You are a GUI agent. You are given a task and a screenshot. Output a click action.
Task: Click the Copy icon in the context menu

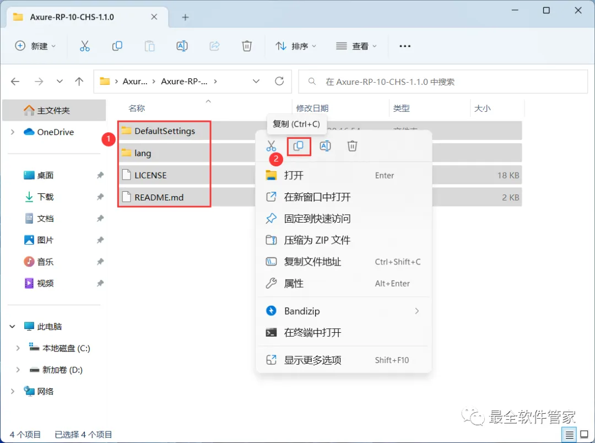pyautogui.click(x=299, y=146)
